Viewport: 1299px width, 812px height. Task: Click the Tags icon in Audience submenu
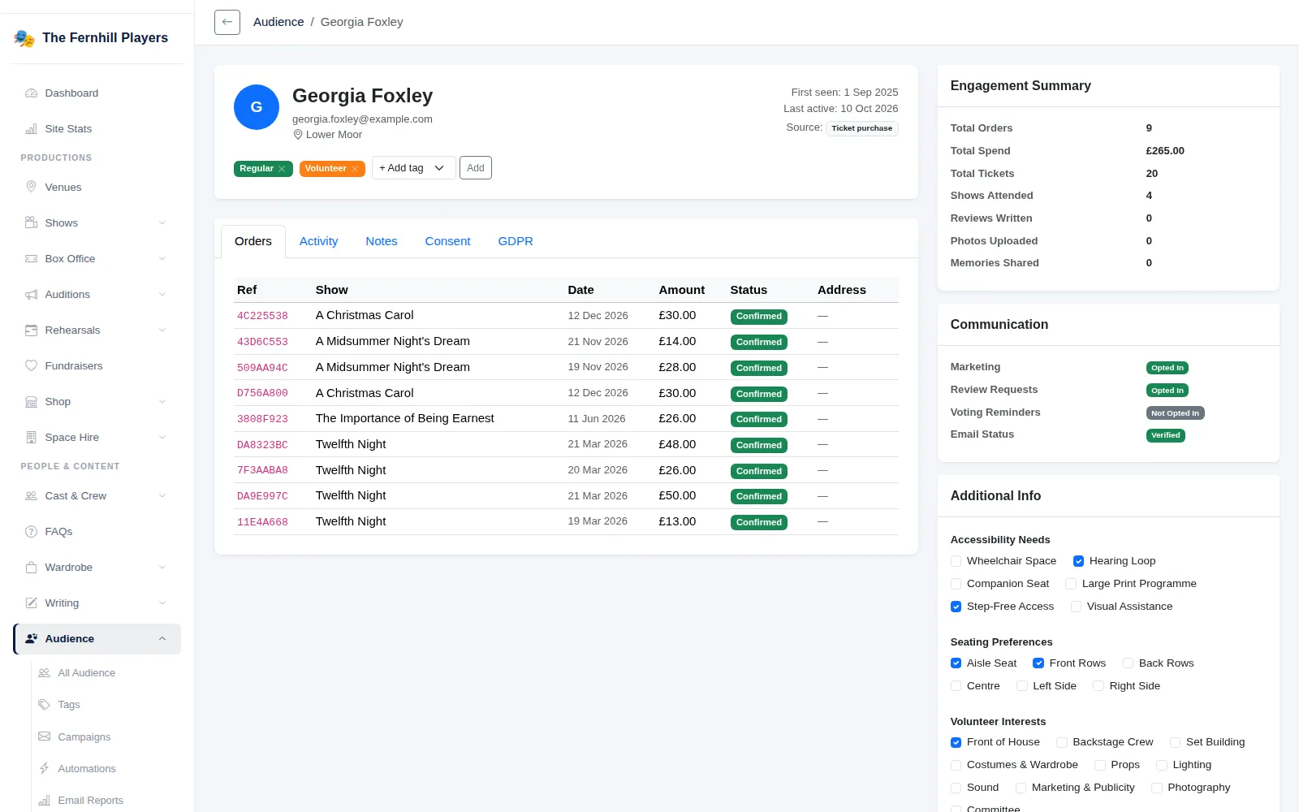pos(44,705)
